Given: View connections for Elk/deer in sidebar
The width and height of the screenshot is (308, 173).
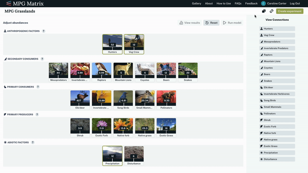Looking at the screenshot, I should pyautogui.click(x=277, y=87).
